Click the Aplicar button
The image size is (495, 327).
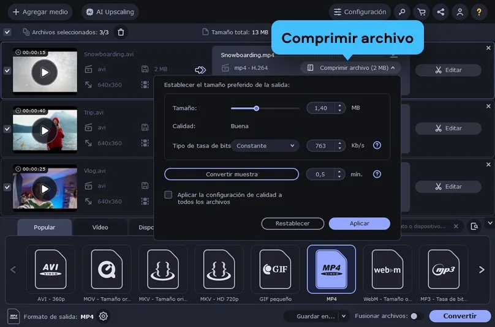pyautogui.click(x=359, y=224)
